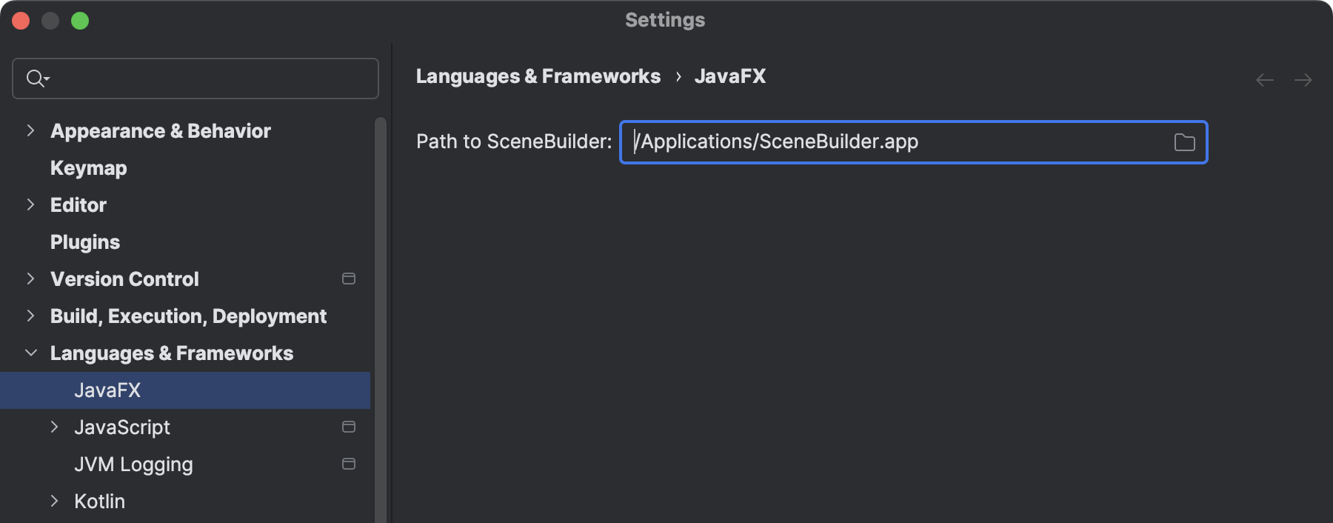Select JavaScript in the sidebar tree
This screenshot has height=523, width=1333.
tap(123, 427)
